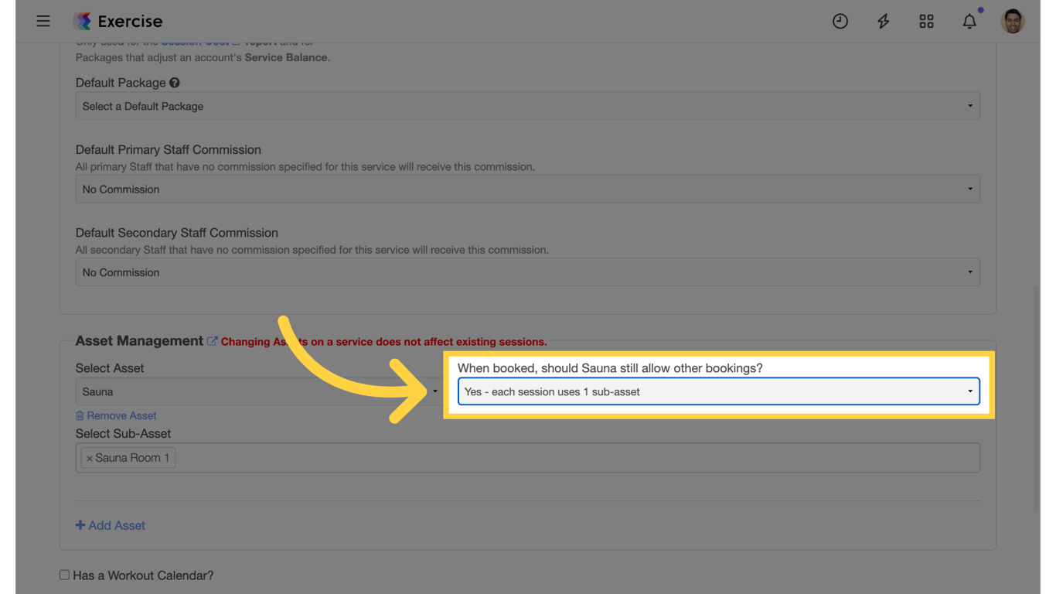Open the recent activity clock icon

pyautogui.click(x=840, y=21)
